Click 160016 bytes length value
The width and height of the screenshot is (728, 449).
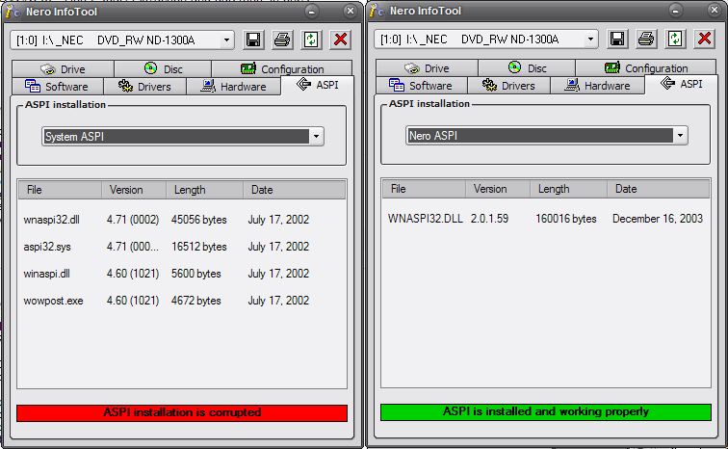click(x=566, y=219)
